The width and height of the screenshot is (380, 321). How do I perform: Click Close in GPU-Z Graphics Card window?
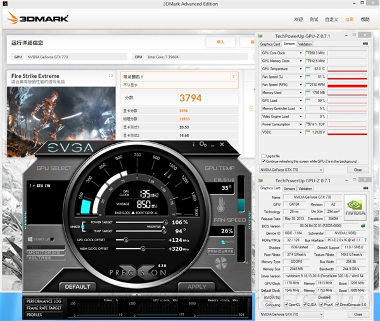358,314
